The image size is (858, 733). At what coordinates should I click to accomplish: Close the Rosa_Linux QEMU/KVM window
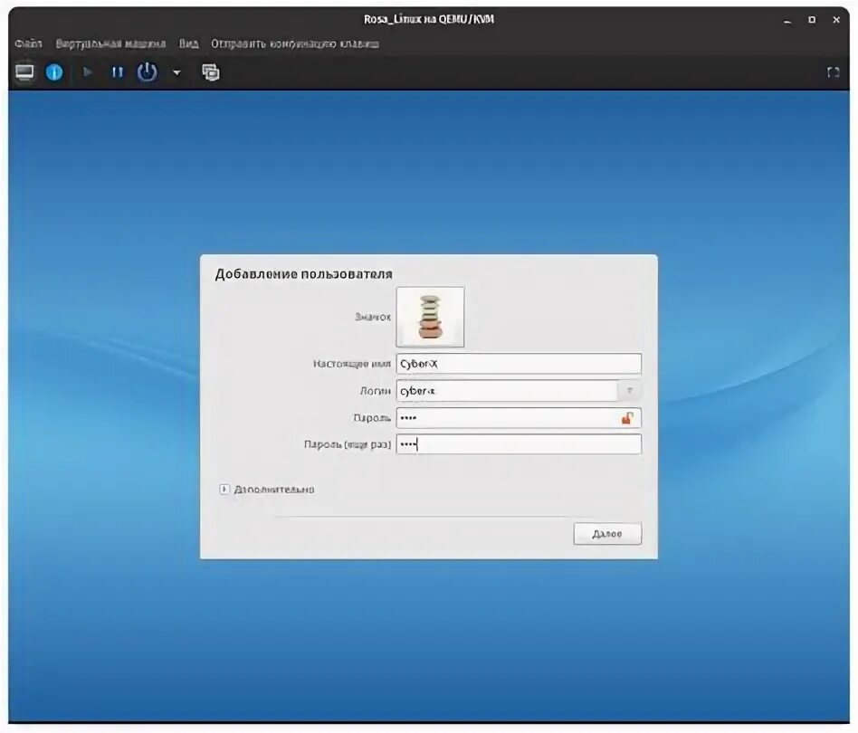click(836, 20)
